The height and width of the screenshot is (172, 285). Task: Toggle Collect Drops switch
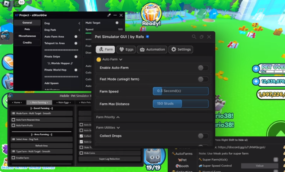tap(203, 136)
